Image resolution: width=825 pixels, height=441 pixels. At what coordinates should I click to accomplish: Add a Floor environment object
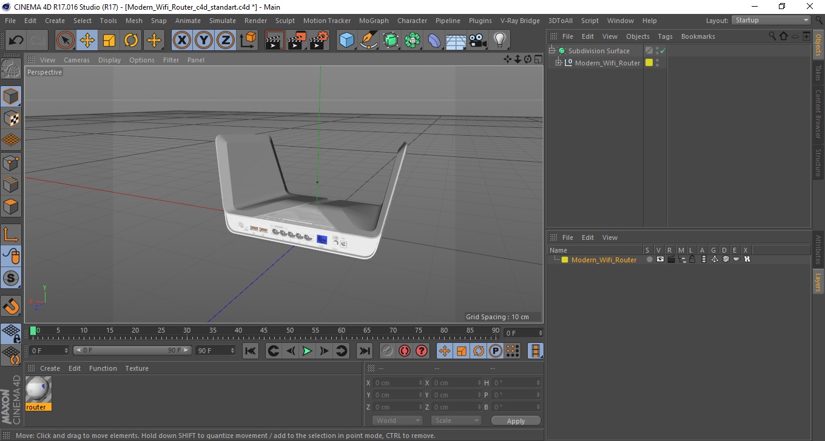point(456,41)
